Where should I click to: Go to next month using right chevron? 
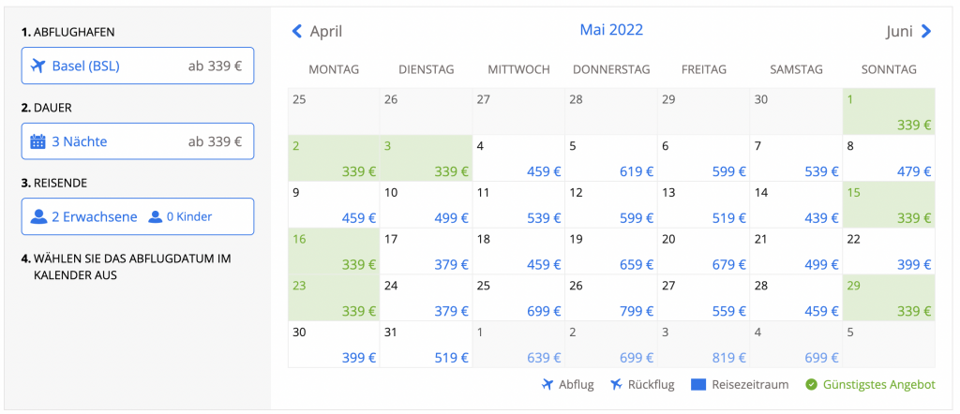tap(926, 31)
